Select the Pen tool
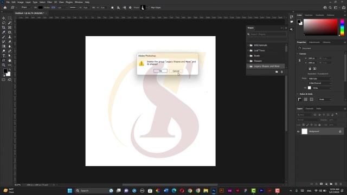Image resolution: width=347 pixels, height=195 pixels. click(10, 51)
